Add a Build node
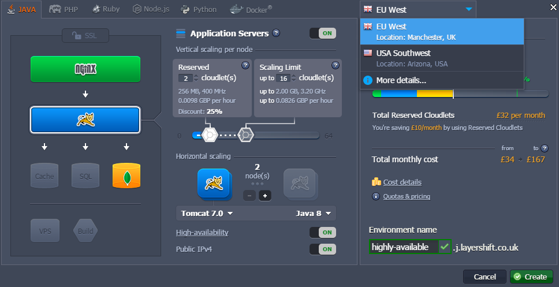 point(85,231)
